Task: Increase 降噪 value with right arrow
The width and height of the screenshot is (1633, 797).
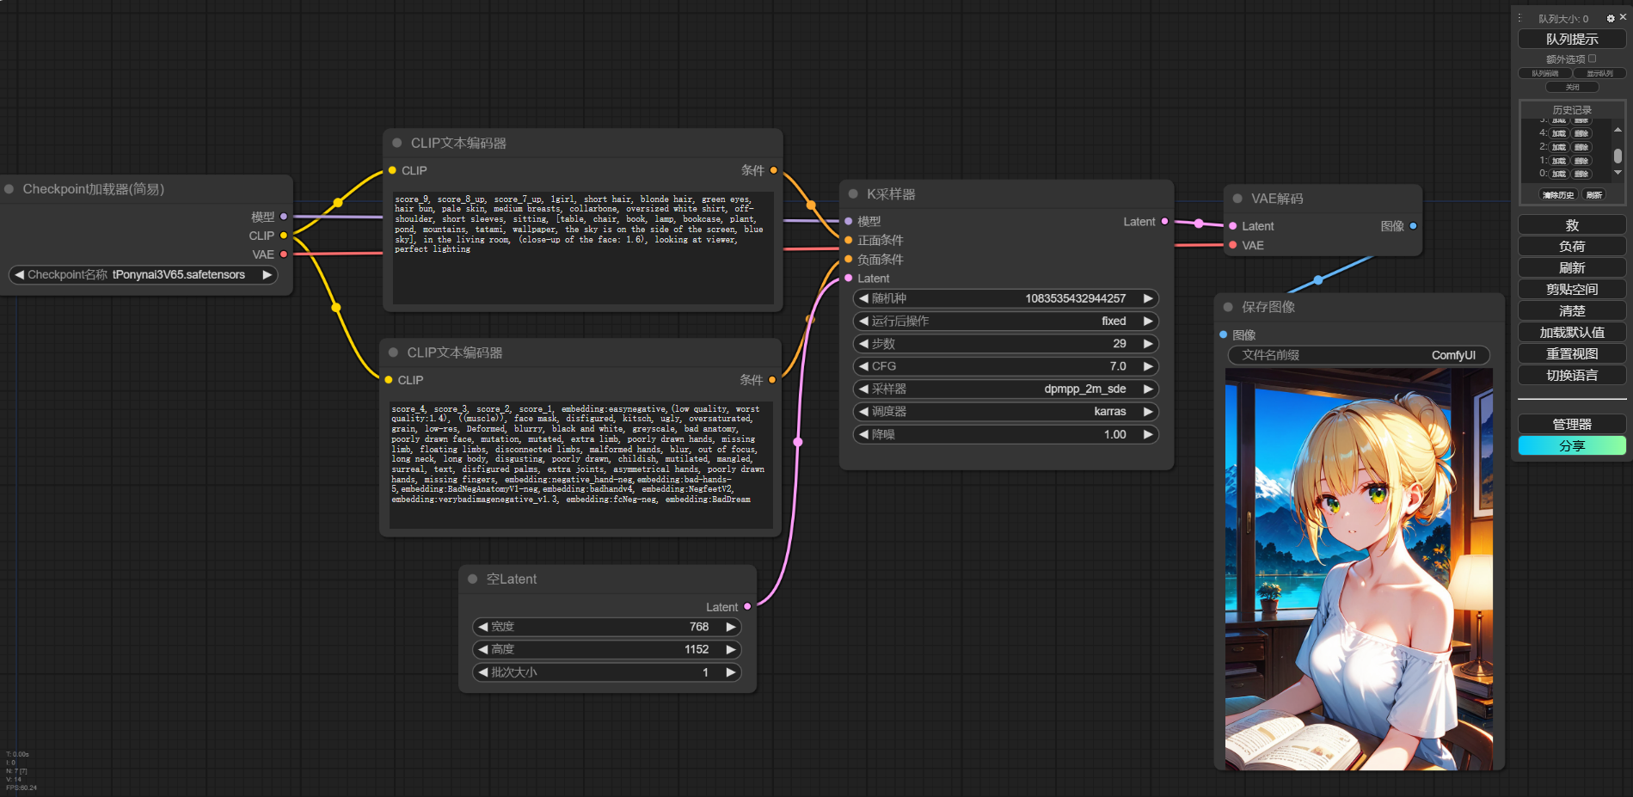Action: click(x=1148, y=435)
